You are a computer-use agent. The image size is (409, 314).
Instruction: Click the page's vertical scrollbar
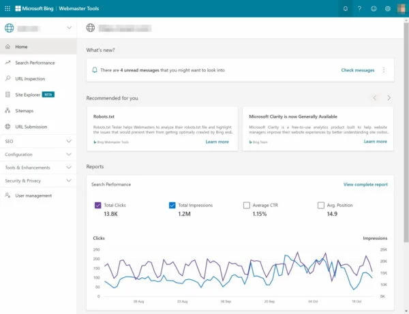[406, 136]
